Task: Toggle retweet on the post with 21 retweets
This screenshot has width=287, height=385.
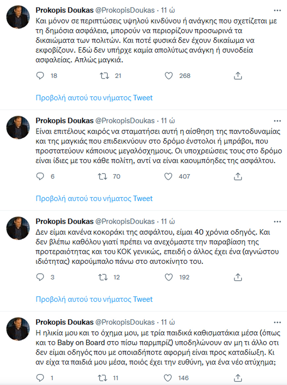Action: coord(104,76)
